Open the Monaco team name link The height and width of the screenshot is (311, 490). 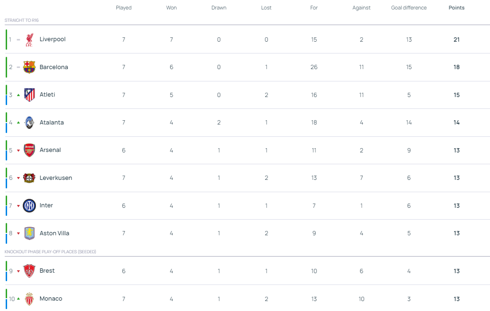click(51, 299)
